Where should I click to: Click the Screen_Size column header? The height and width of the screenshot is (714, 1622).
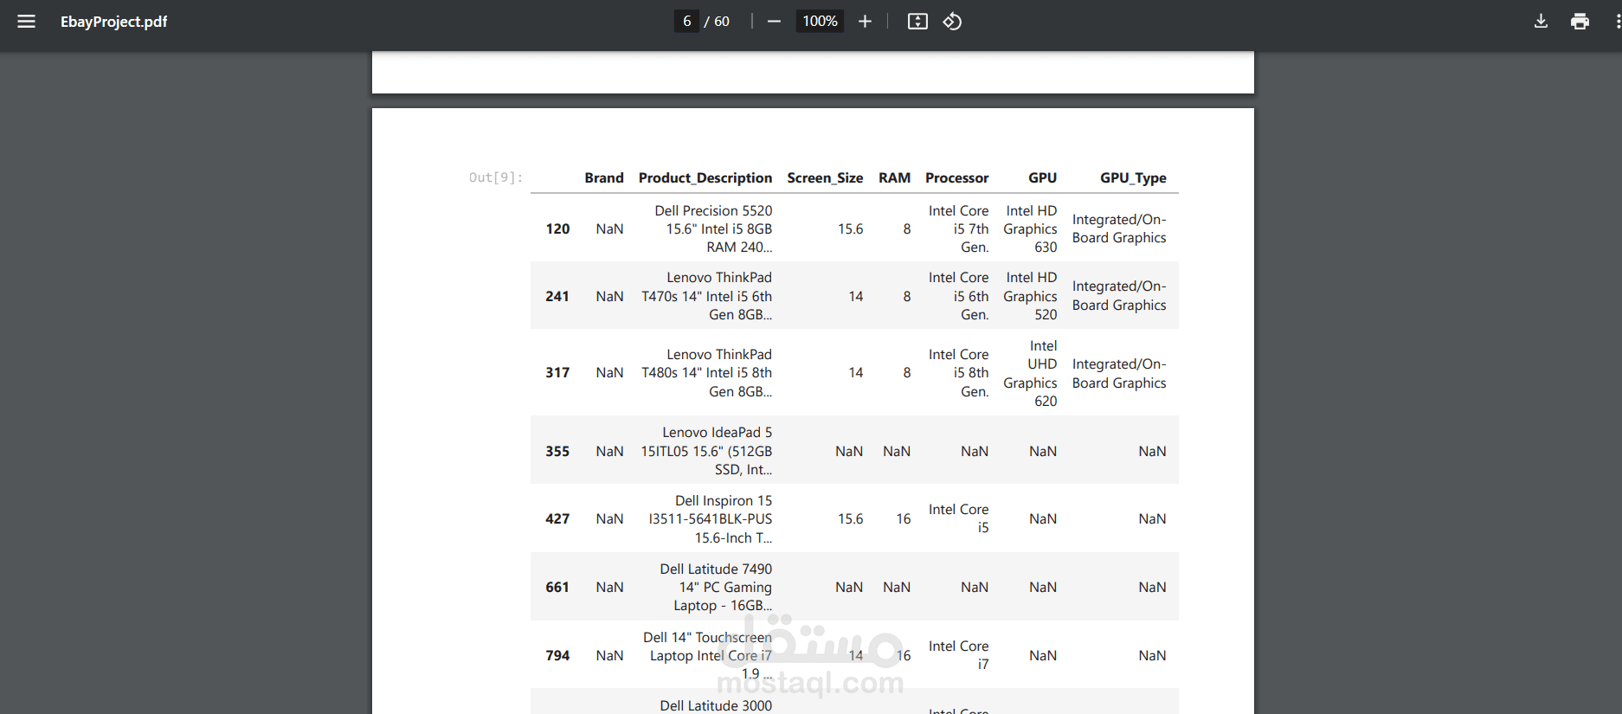(825, 177)
